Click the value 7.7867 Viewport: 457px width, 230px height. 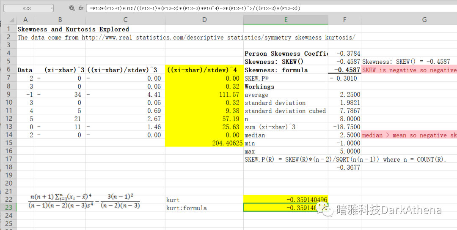[x=350, y=111]
